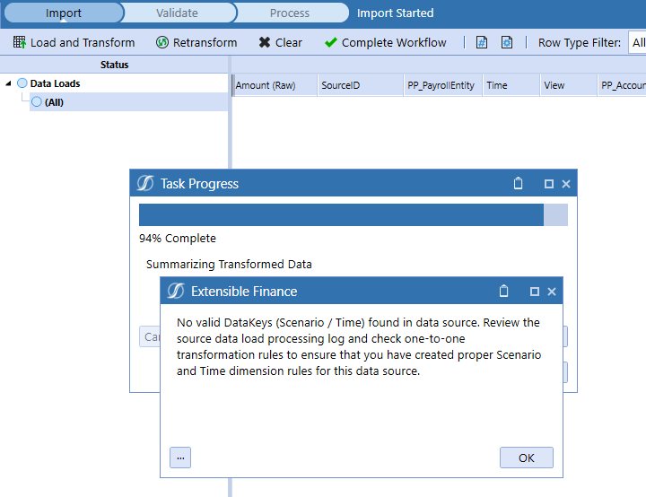Switch to the Process workflow step
The width and height of the screenshot is (646, 497).
[289, 13]
